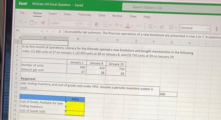221x120 pixels.
Task: Click the January 29 header cell
Action: [x=116, y=64]
